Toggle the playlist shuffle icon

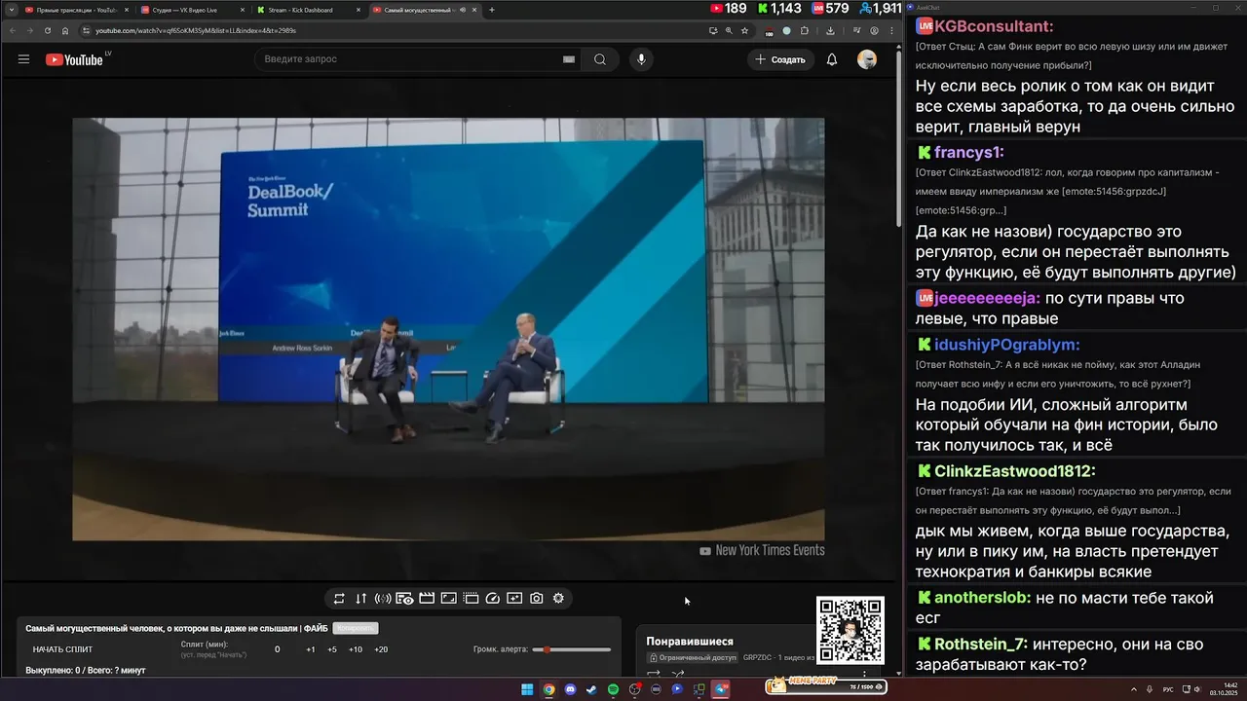point(678,674)
